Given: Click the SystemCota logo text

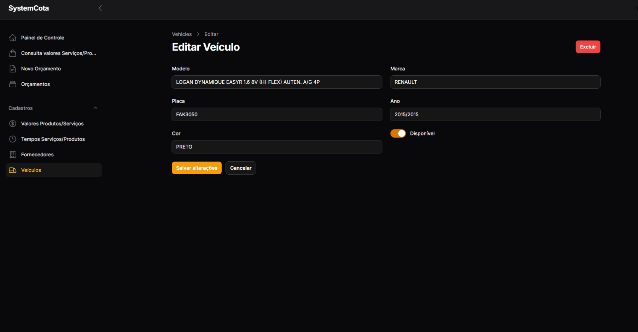Looking at the screenshot, I should (29, 8).
